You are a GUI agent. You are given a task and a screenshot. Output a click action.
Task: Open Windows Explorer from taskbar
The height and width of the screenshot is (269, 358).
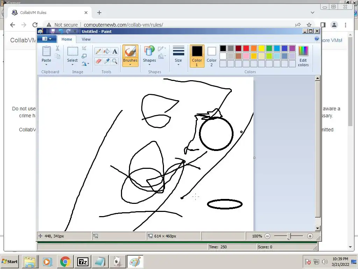pyautogui.click(x=30, y=261)
